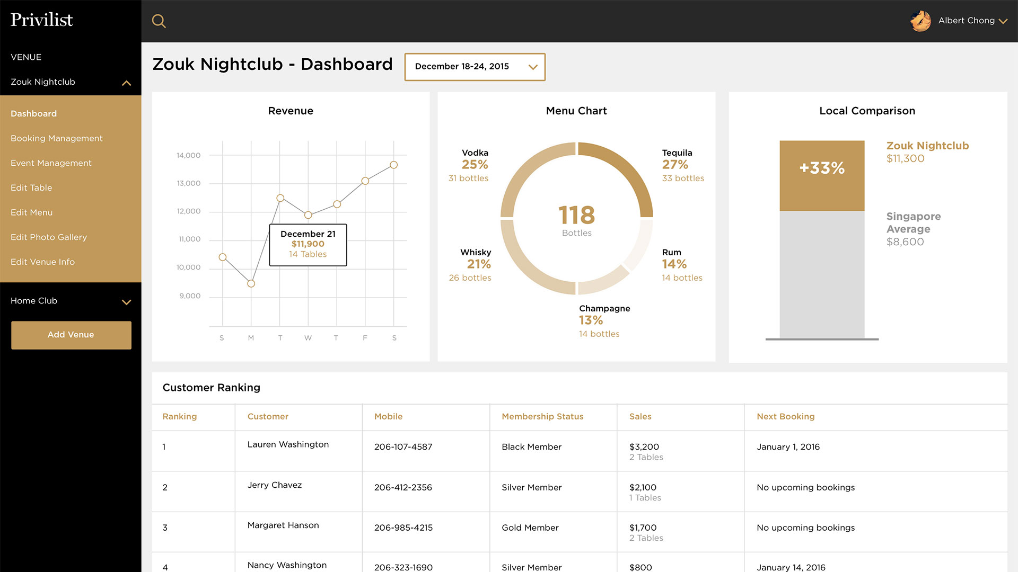The height and width of the screenshot is (572, 1018).
Task: Click the Saturday peak point on revenue chart
Action: [393, 165]
